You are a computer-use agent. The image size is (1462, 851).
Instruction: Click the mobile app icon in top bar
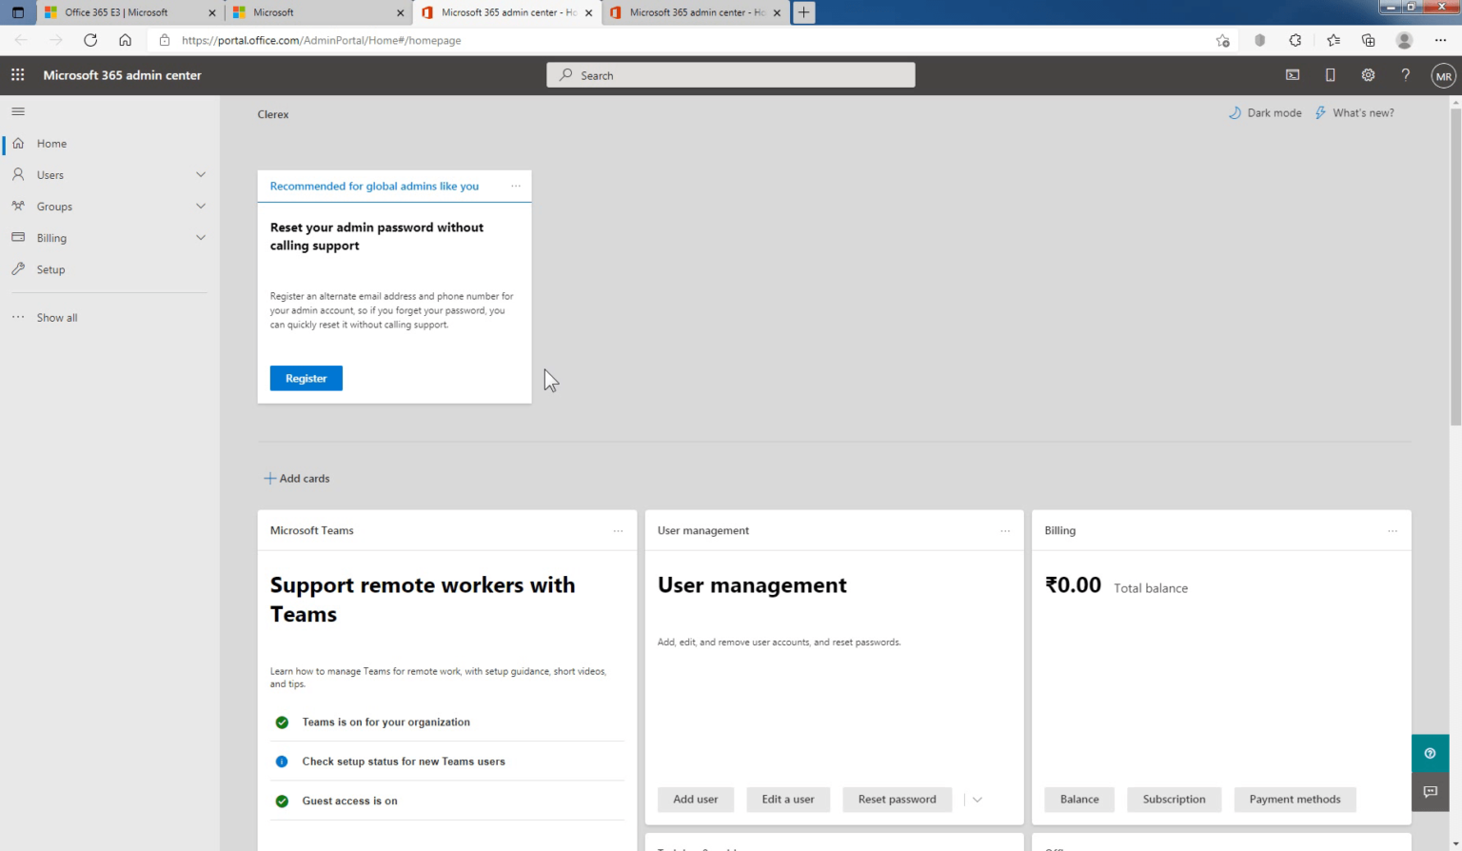click(1330, 74)
